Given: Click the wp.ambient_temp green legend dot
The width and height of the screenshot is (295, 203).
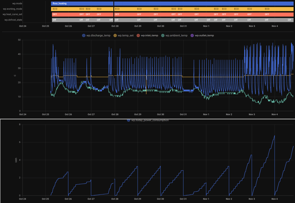Looking at the screenshot, I should (x=163, y=35).
